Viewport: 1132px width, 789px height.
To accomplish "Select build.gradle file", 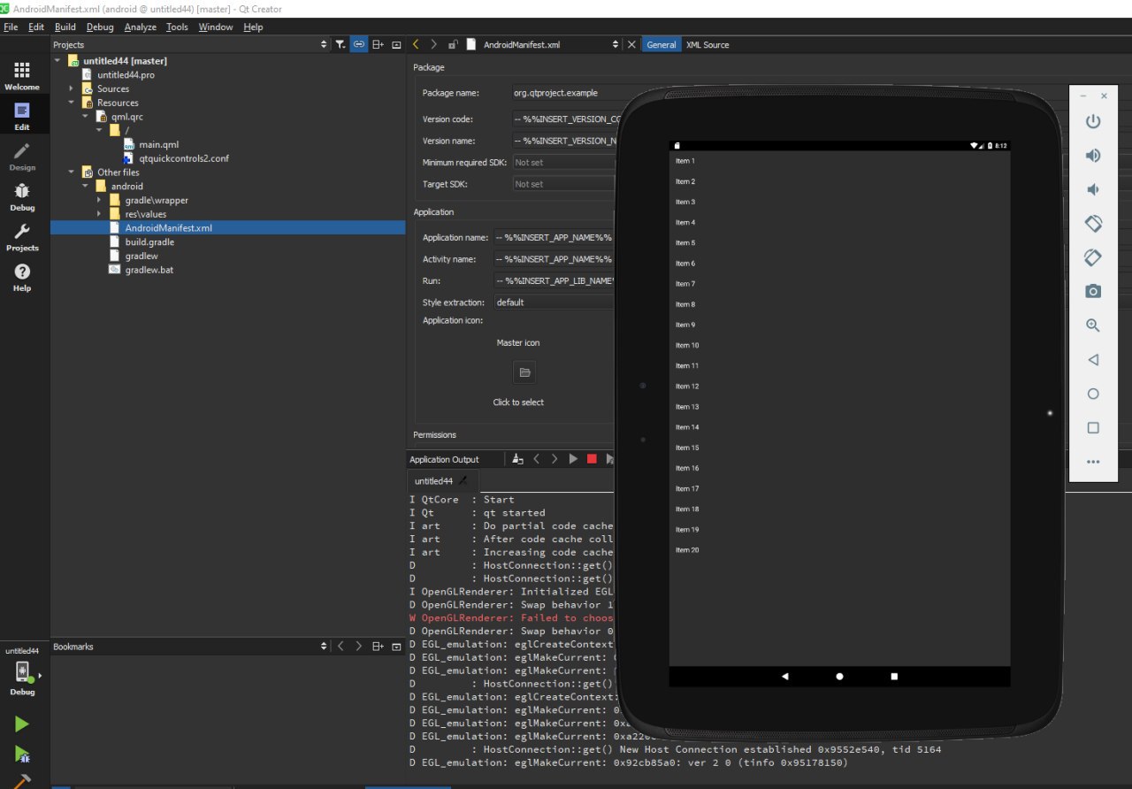I will [x=149, y=241].
